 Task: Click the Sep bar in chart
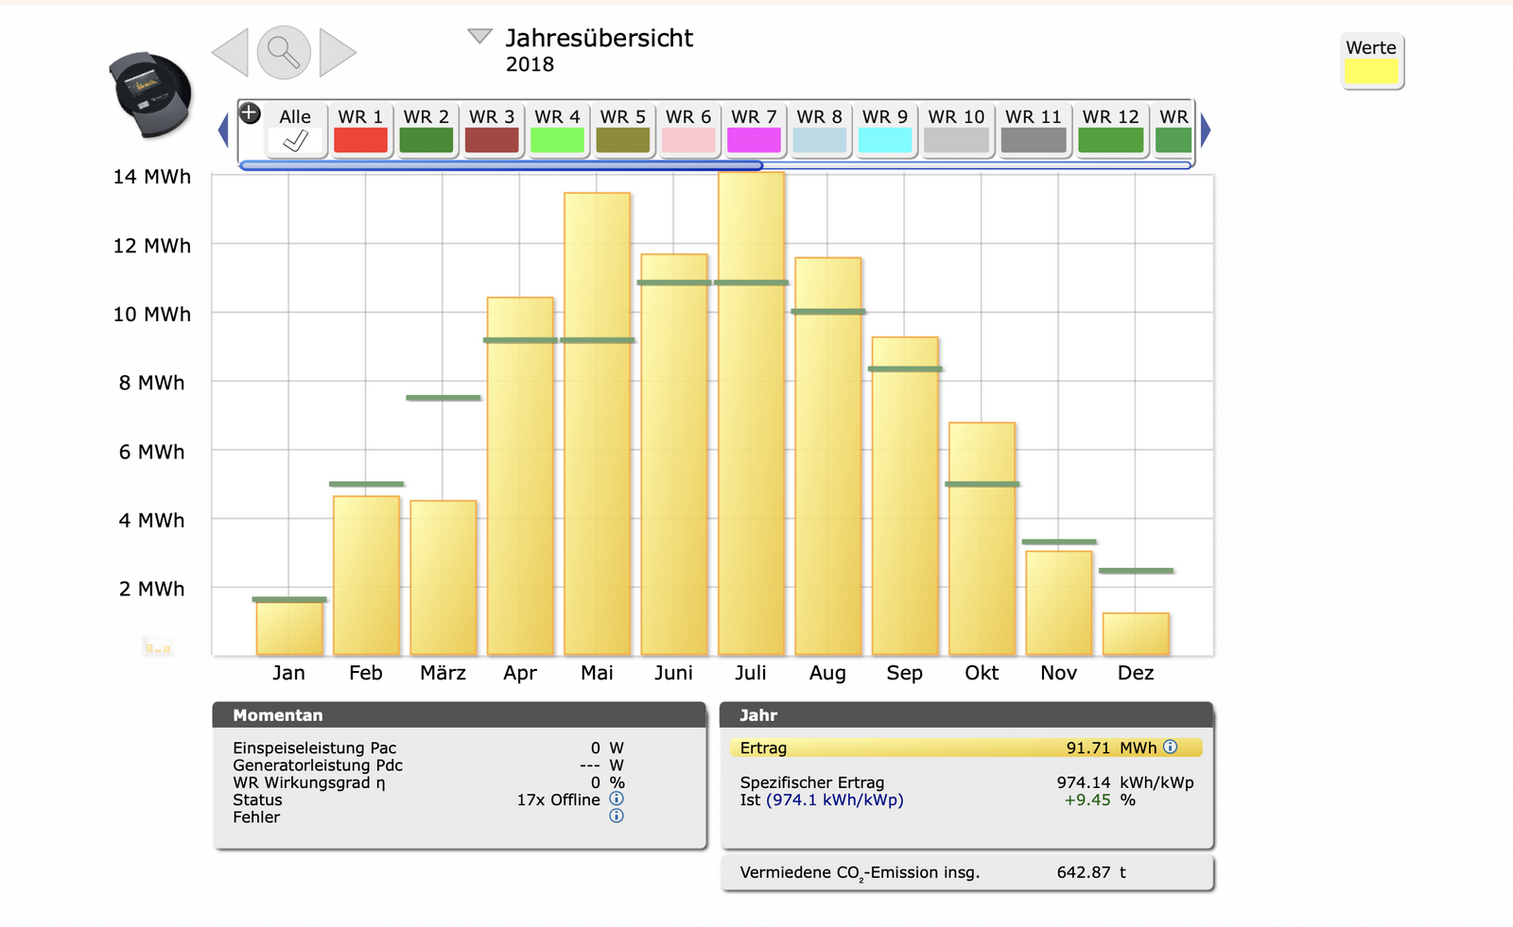pyautogui.click(x=905, y=496)
